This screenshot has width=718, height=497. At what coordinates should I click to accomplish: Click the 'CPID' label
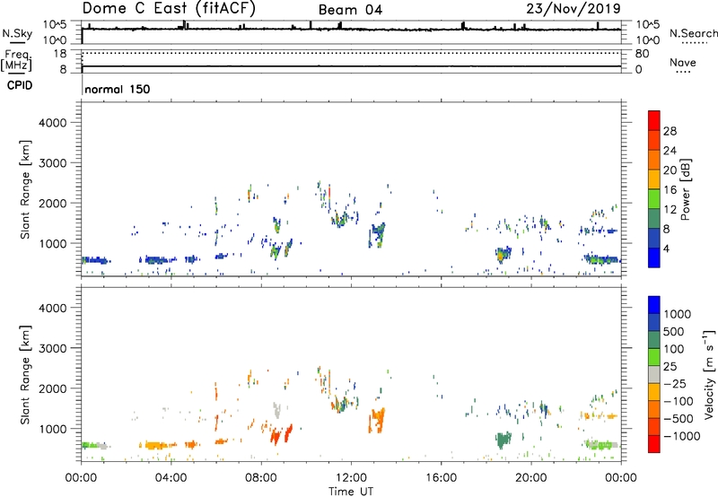tap(20, 85)
